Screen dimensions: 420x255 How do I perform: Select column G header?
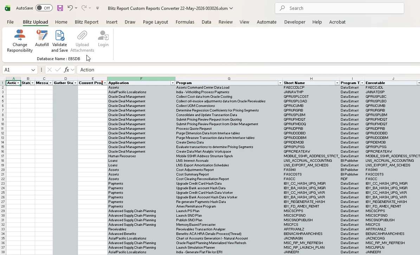click(229, 78)
